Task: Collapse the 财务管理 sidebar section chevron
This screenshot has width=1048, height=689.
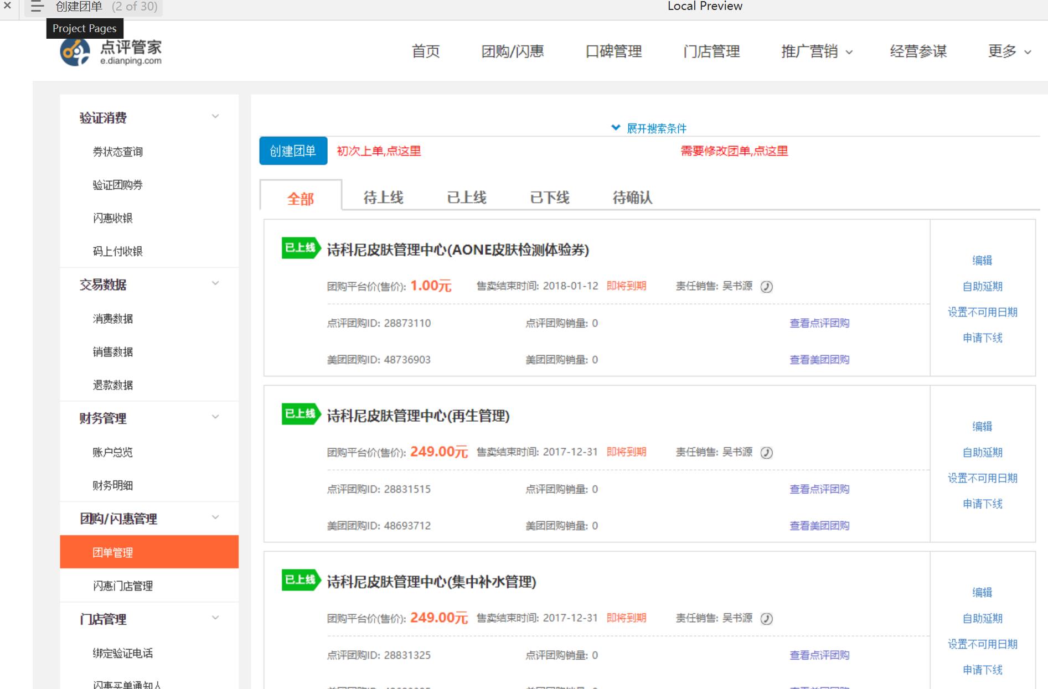Action: (215, 417)
